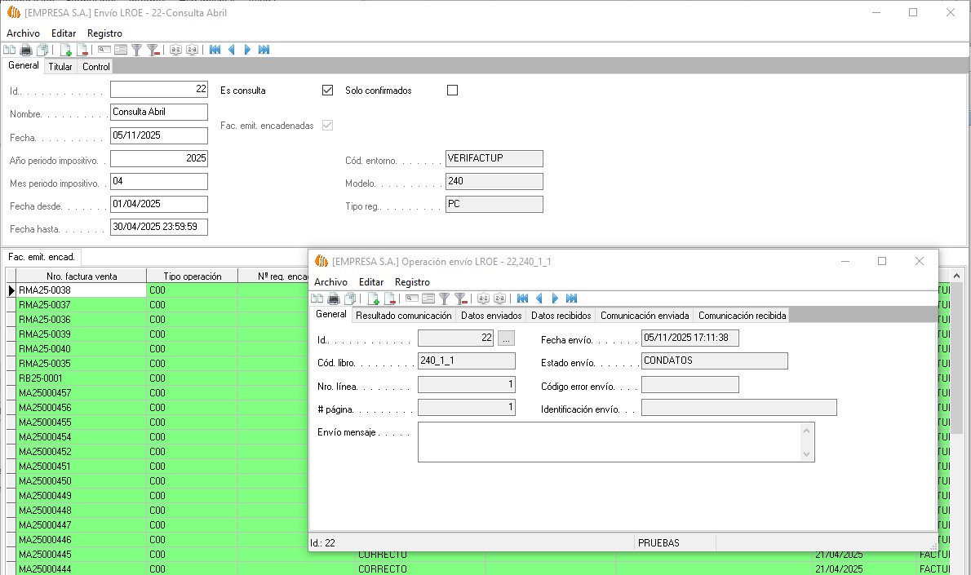Open the Registro menu in main window
The image size is (971, 575).
pos(104,33)
